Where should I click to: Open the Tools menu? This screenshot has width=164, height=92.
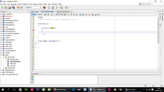(49, 4)
